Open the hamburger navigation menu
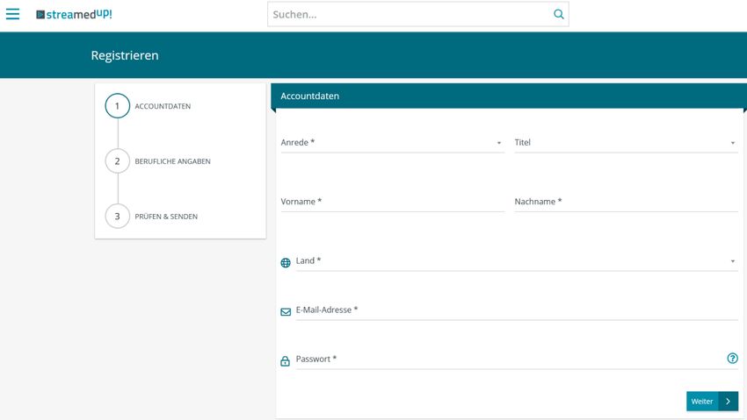Image resolution: width=747 pixels, height=420 pixels. 12,14
